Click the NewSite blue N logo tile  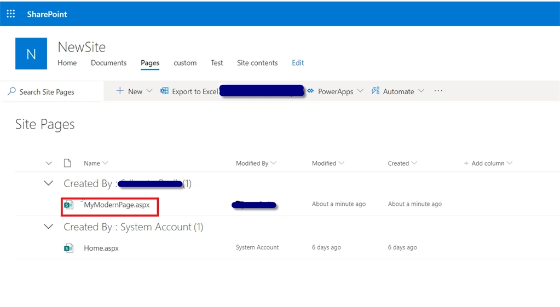click(31, 54)
